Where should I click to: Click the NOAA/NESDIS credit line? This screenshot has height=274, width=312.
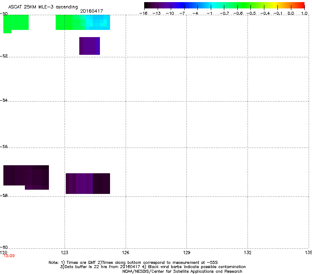(182, 271)
